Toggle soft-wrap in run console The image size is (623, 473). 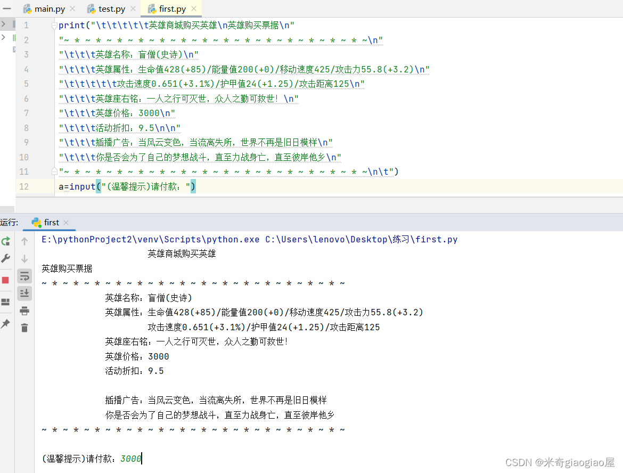tap(24, 276)
